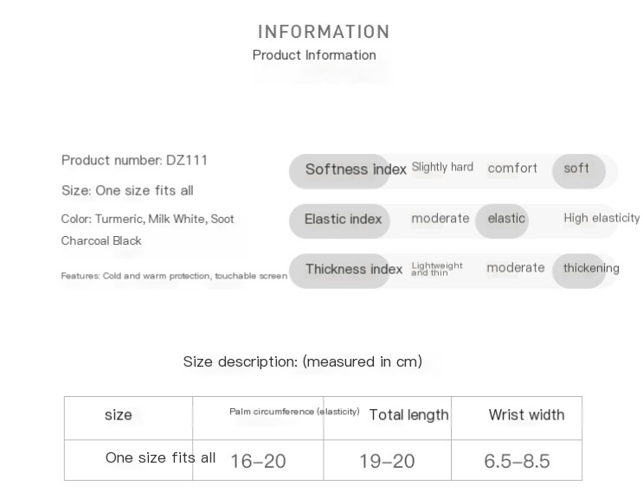
Task: Select the highlighted 'thickening' option
Action: point(591,268)
